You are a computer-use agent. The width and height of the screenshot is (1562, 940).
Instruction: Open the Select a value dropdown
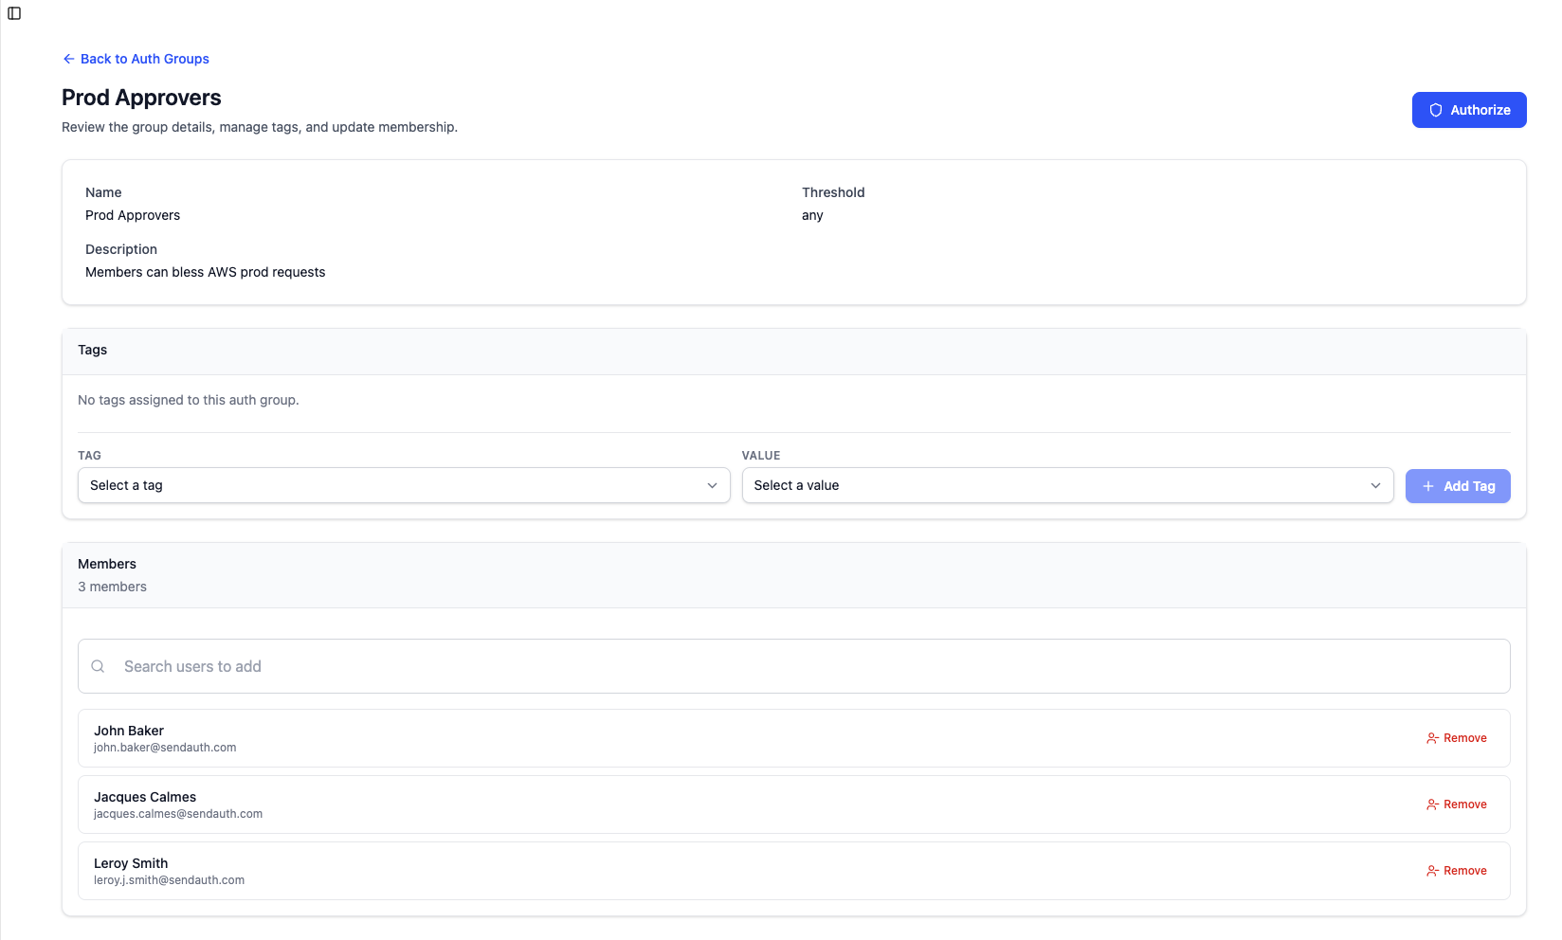[x=1066, y=485]
